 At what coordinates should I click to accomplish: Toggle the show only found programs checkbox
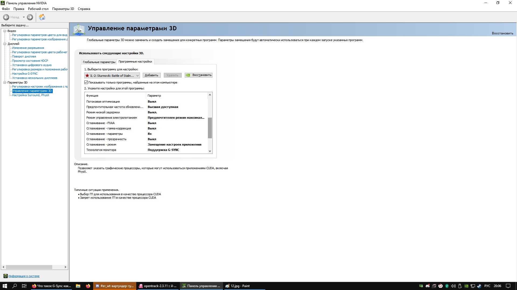86,82
